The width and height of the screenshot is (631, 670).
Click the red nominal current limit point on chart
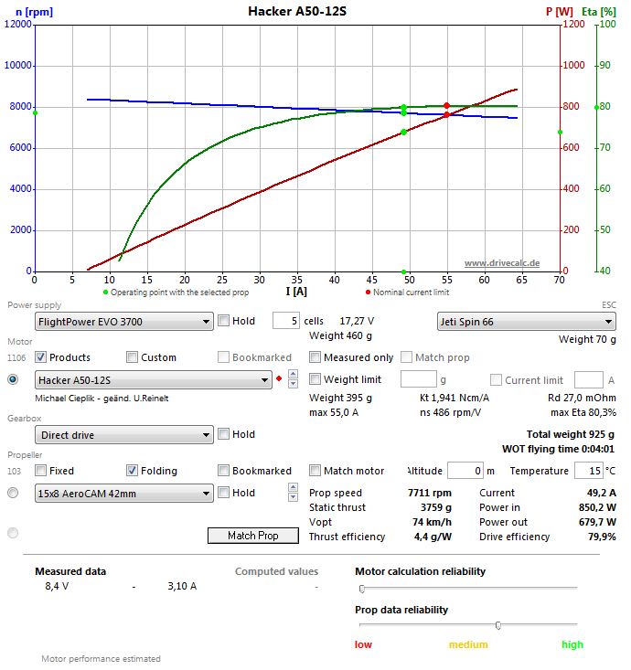pos(446,106)
